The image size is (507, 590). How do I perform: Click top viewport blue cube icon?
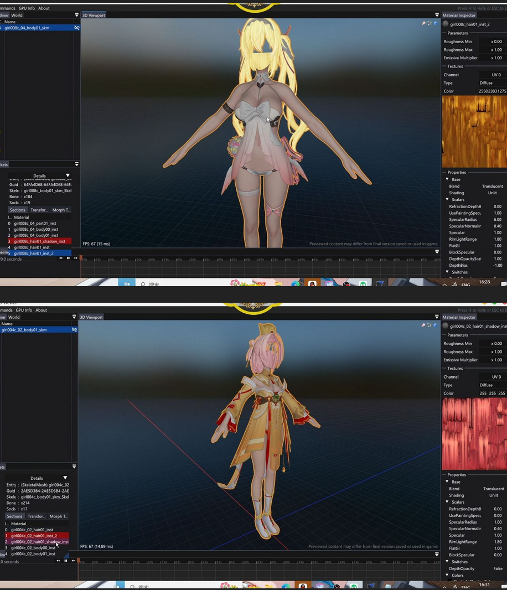point(436,23)
